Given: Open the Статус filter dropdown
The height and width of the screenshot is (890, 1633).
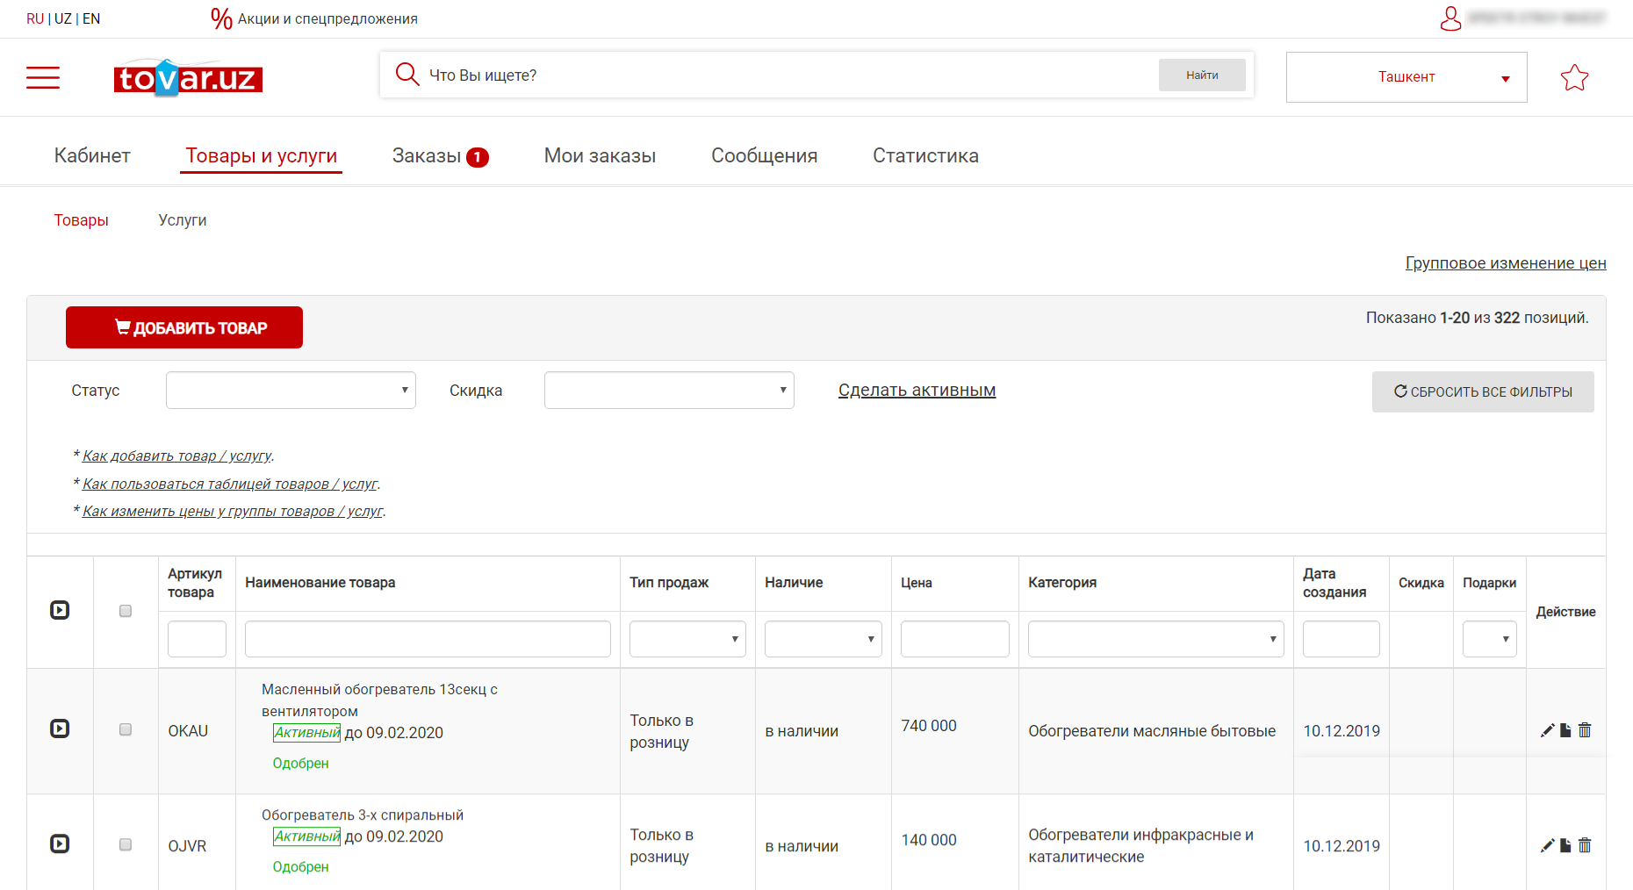Looking at the screenshot, I should [291, 390].
